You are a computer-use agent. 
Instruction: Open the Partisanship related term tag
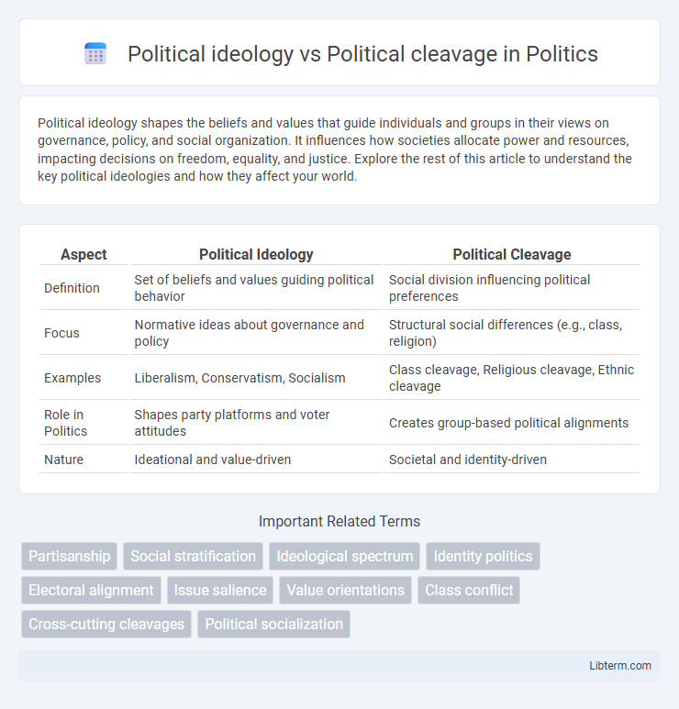69,556
